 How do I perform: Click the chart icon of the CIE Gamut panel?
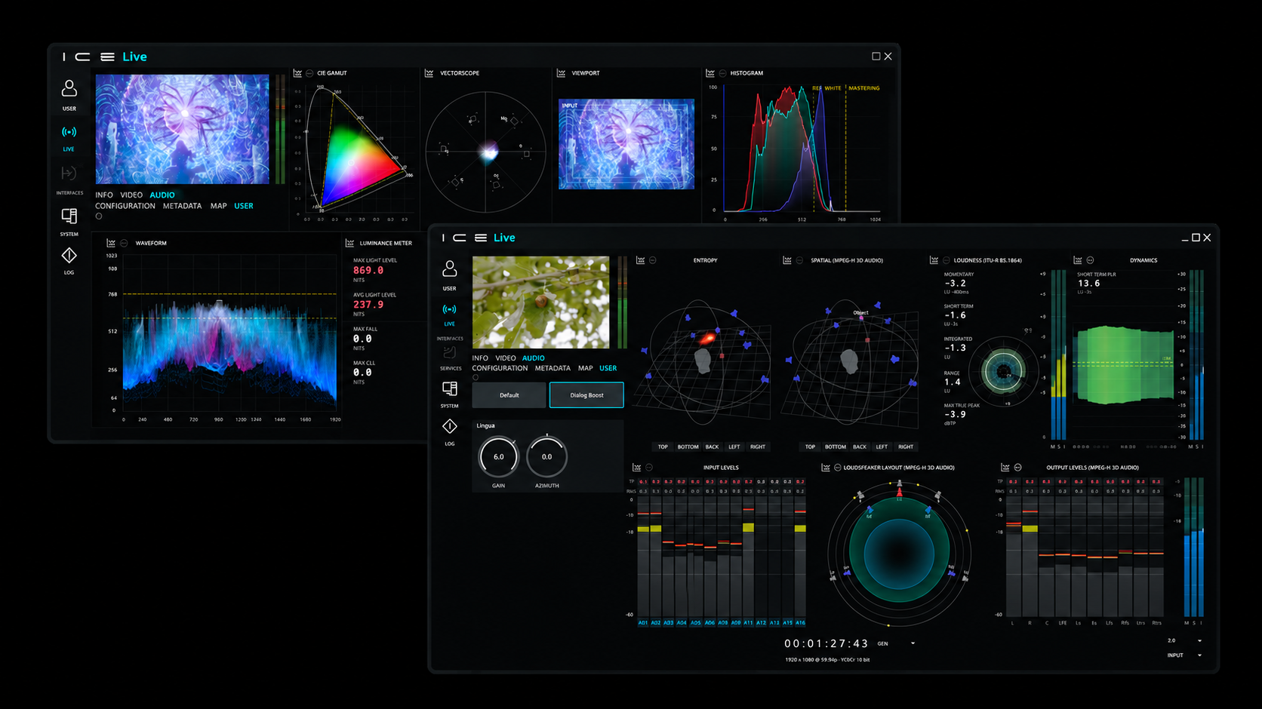point(297,73)
